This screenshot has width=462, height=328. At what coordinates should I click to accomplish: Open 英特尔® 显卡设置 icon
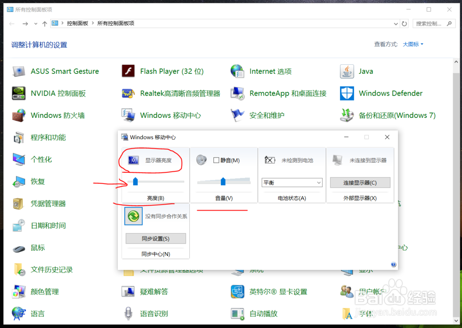click(237, 292)
